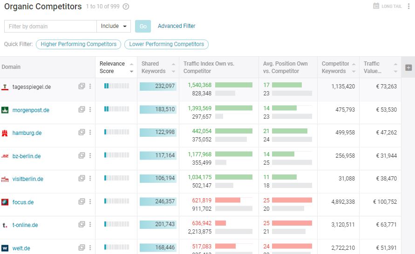Click the tagesspiegel.de domain name
Screen dimensions: 415x254
click(x=32, y=87)
